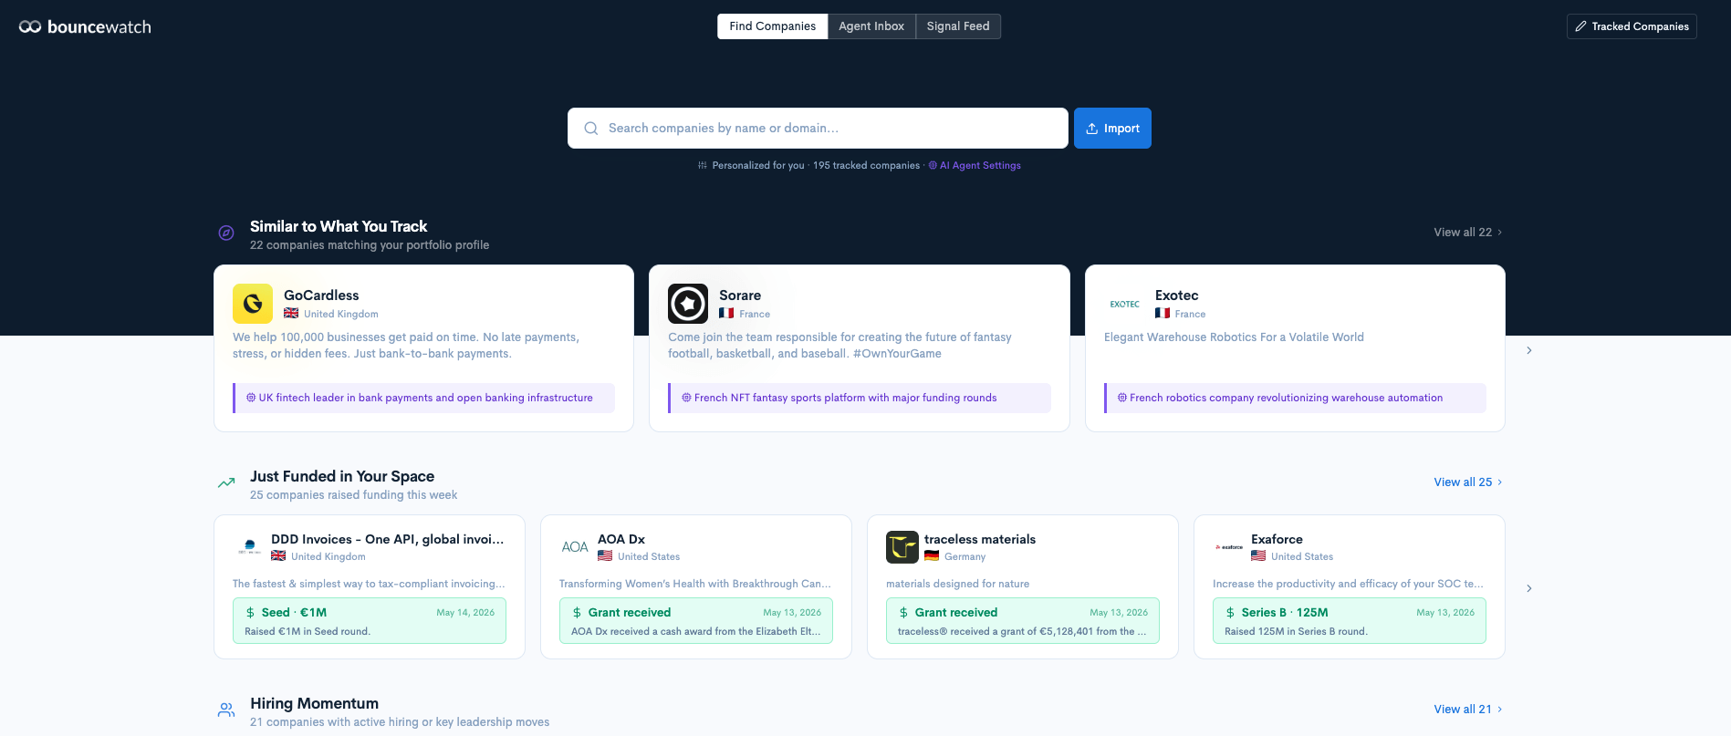
Task: Click the pencil icon in Tracked Companies
Action: (1580, 26)
